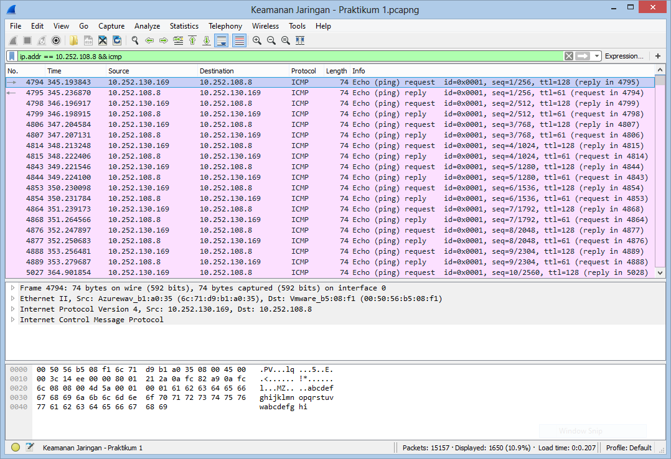Expand the Internet Control Message Protocol section
The width and height of the screenshot is (671, 459).
coord(12,320)
